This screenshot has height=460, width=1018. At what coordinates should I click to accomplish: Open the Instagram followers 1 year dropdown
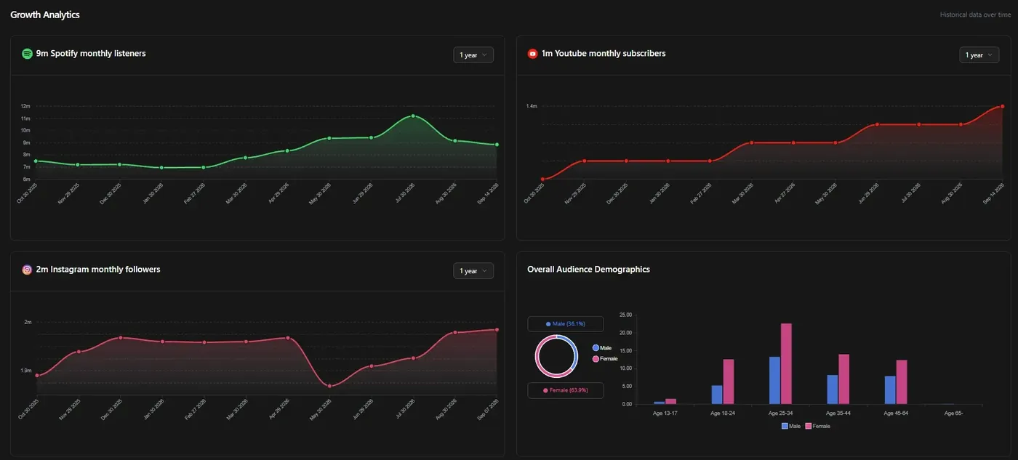coord(473,271)
